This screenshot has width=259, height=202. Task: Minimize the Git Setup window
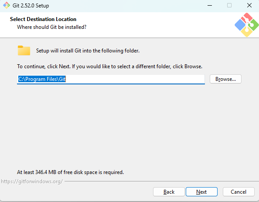(x=210, y=5)
